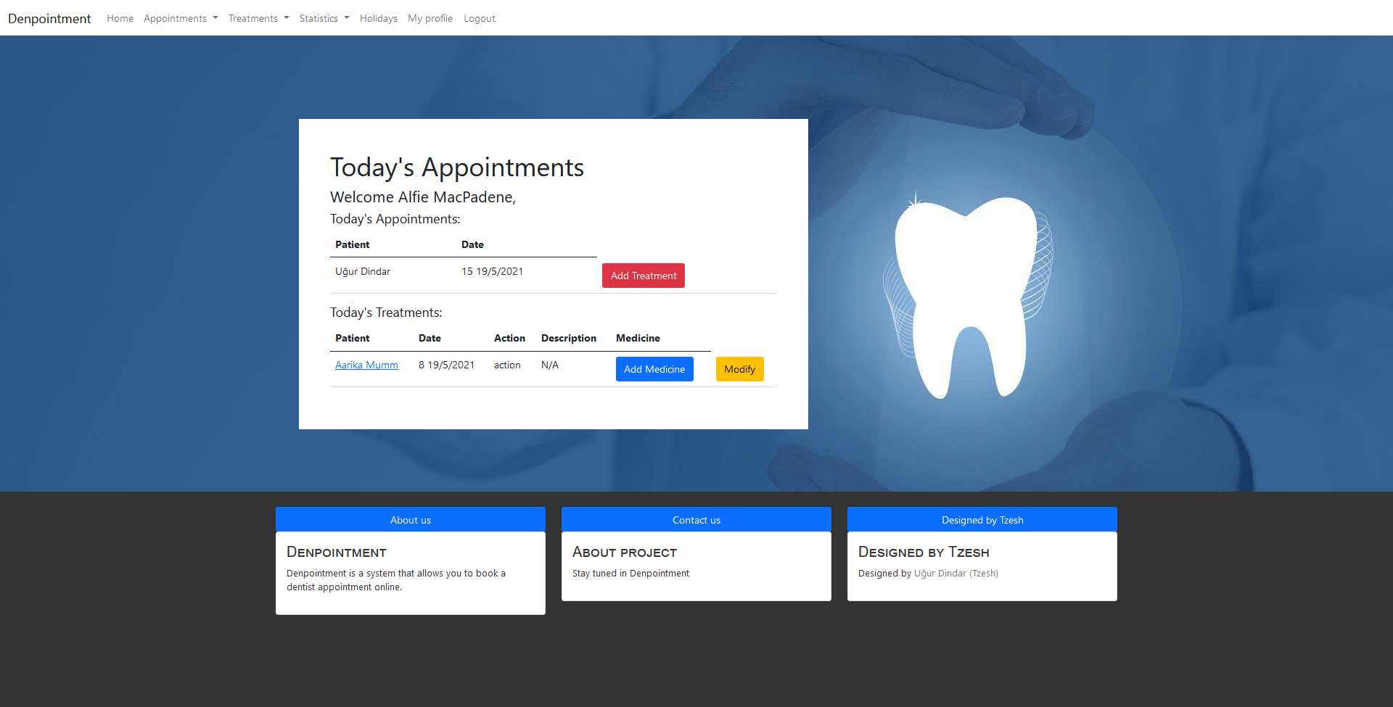This screenshot has height=707, width=1393.
Task: Select the 'N/A' description cell
Action: coord(550,365)
